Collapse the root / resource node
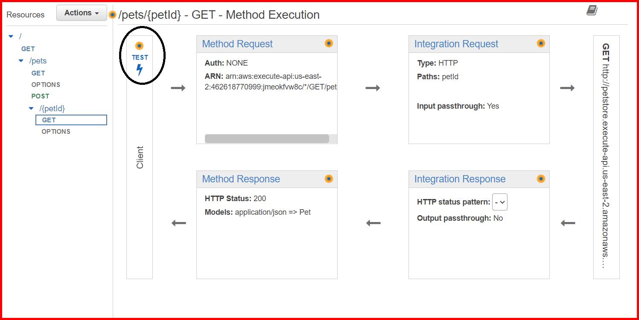Image resolution: width=639 pixels, height=320 pixels. [x=10, y=36]
